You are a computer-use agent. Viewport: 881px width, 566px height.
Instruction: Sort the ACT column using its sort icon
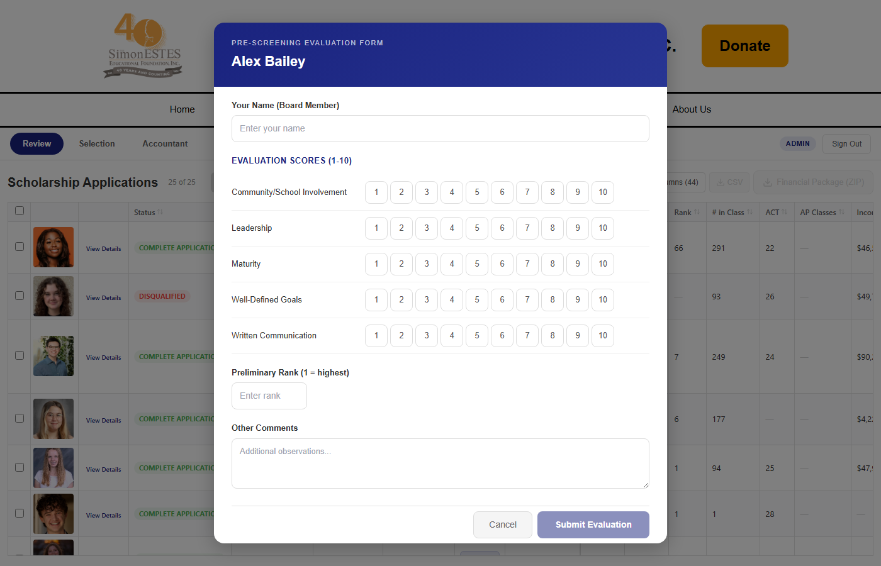coord(785,212)
